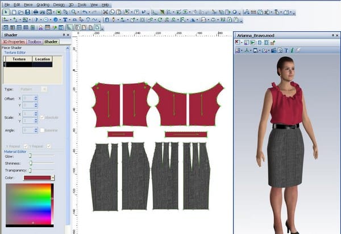This screenshot has width=341, height=234.
Task: Pin the Shader panel
Action: click(x=64, y=35)
